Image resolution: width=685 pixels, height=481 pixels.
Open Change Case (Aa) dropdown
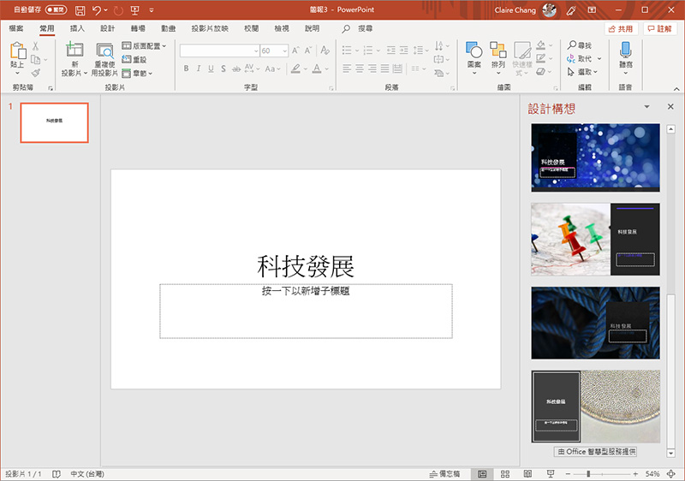[272, 68]
